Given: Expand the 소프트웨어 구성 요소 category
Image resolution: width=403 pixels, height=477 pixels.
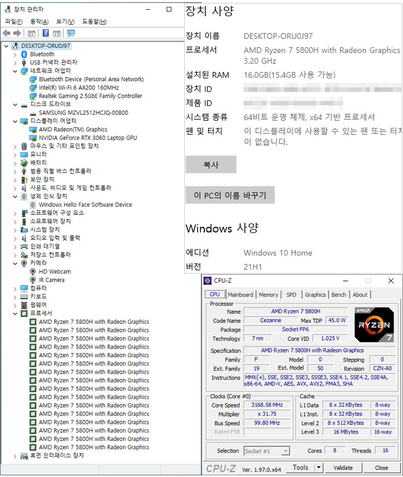Looking at the screenshot, I should click(x=15, y=214).
